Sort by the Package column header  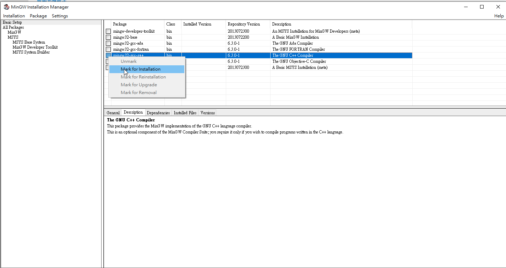point(138,24)
